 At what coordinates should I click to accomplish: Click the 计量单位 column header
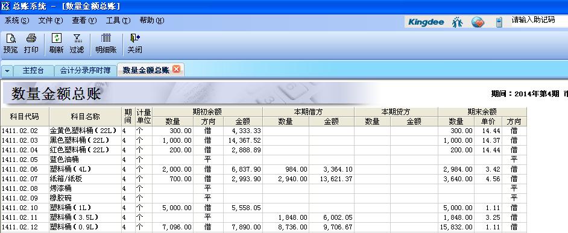pyautogui.click(x=144, y=117)
